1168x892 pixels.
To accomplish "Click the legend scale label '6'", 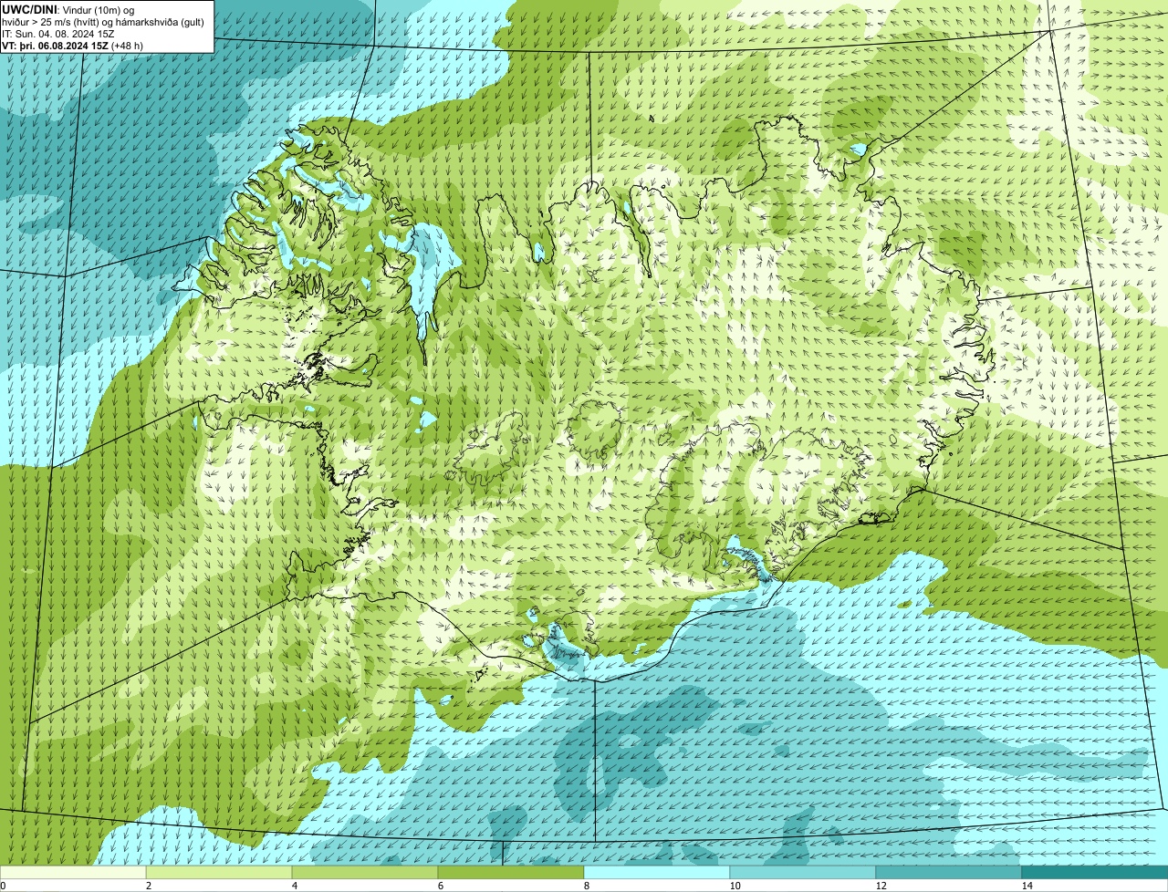I will 440,886.
